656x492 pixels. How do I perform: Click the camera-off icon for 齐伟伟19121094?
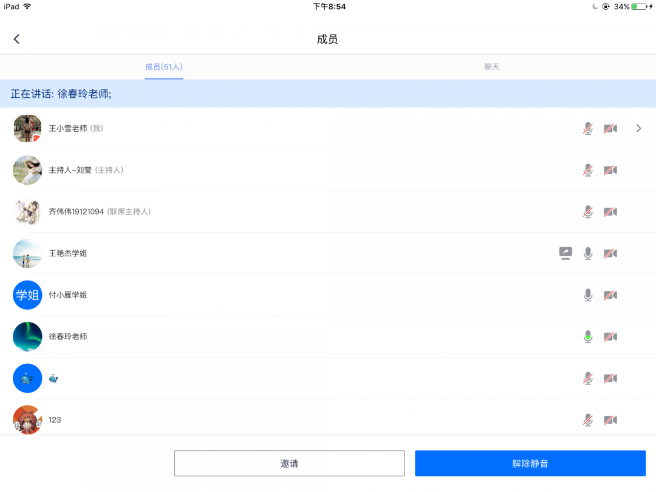[610, 212]
